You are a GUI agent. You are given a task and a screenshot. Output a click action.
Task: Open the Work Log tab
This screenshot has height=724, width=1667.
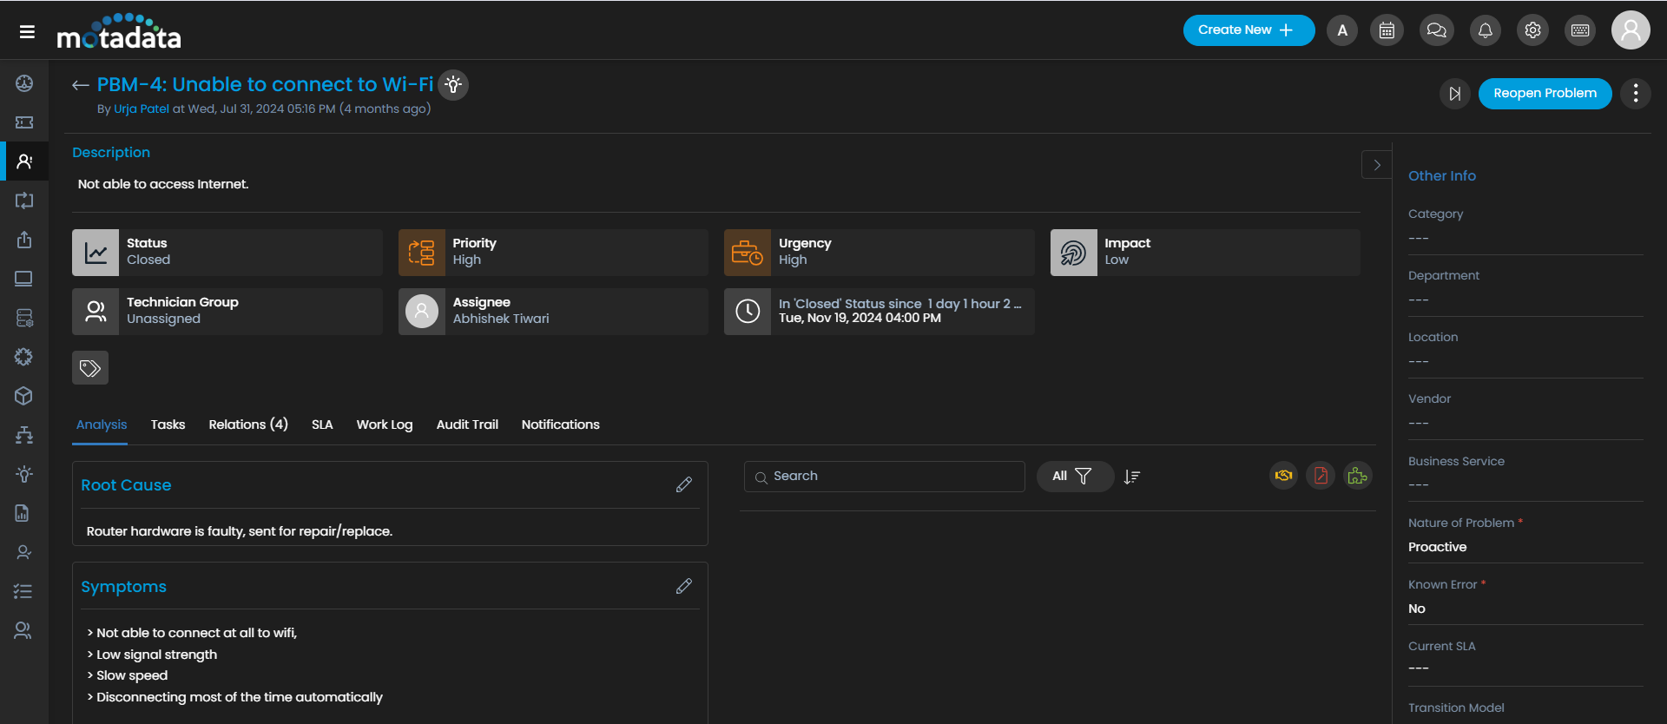(x=385, y=425)
